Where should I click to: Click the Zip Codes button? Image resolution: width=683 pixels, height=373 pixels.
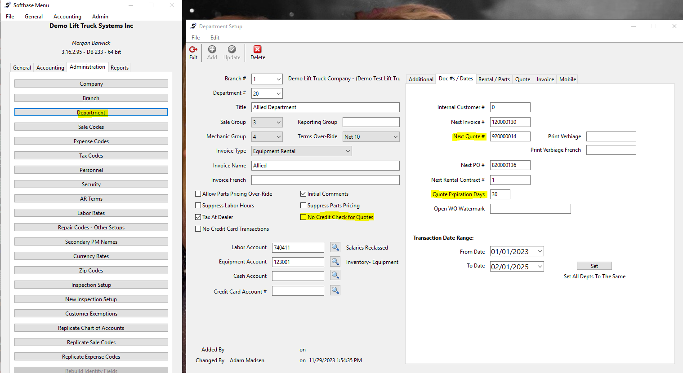[x=91, y=271]
